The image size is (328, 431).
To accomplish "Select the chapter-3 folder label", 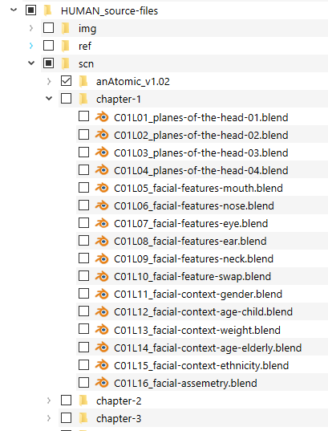I will coord(119,418).
